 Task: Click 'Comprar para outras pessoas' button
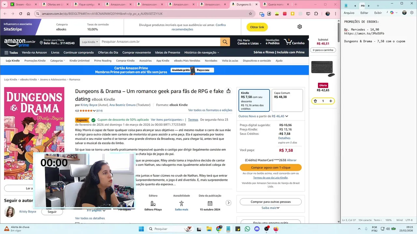pyautogui.click(x=271, y=202)
